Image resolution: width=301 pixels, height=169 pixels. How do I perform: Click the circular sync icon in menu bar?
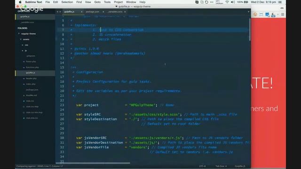pyautogui.click(x=206, y=2)
